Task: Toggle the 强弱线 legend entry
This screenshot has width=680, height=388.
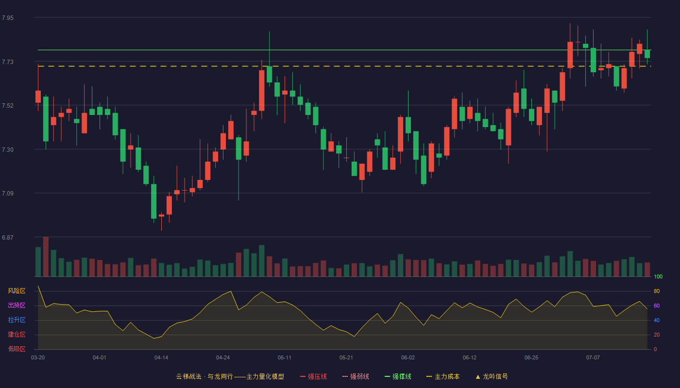Action: pos(356,376)
